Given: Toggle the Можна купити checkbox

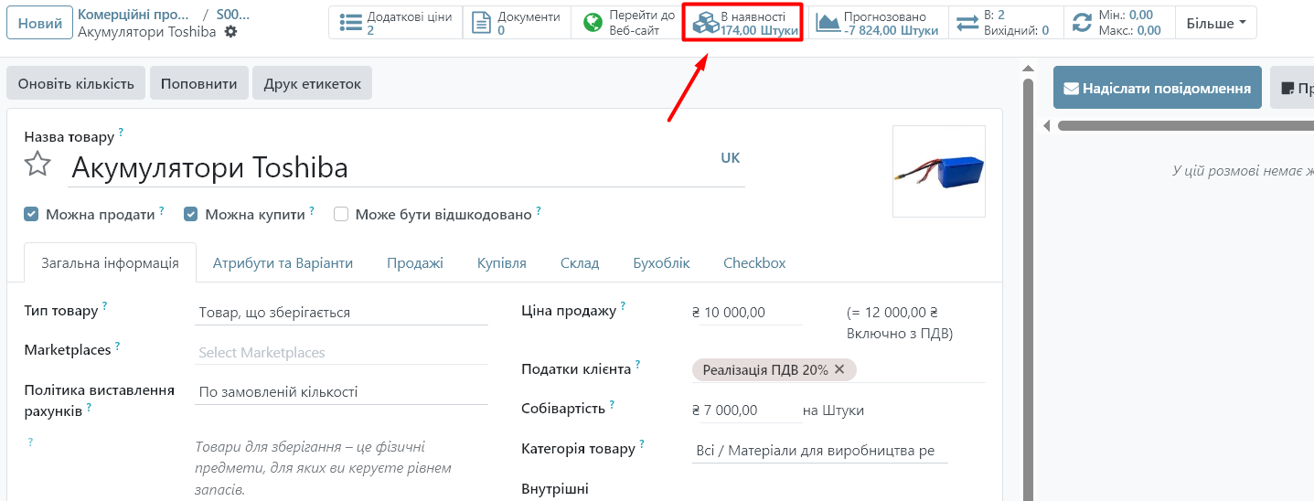Looking at the screenshot, I should 191,214.
